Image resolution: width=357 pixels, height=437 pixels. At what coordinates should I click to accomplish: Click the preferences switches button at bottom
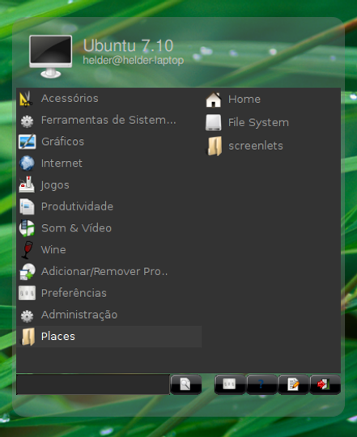click(230, 384)
